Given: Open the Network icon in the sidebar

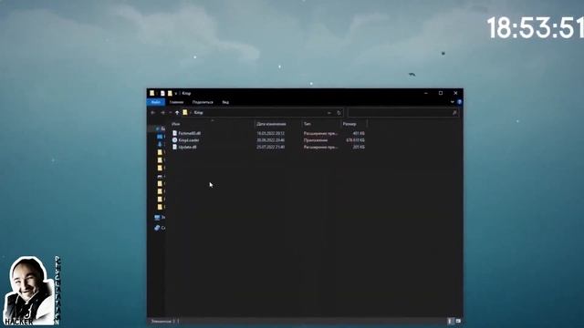Looking at the screenshot, I should 158,228.
